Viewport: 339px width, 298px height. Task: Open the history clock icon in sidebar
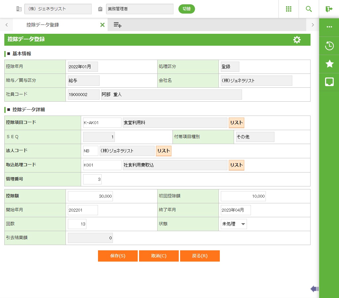pyautogui.click(x=329, y=46)
